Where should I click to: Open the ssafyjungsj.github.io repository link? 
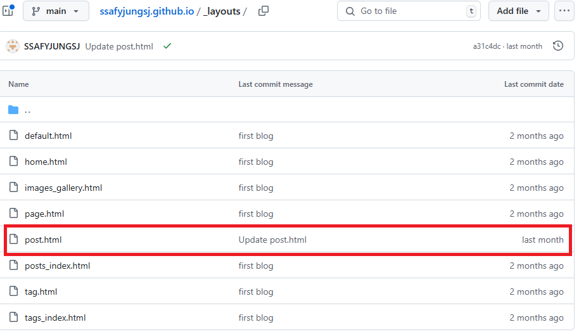click(x=146, y=11)
